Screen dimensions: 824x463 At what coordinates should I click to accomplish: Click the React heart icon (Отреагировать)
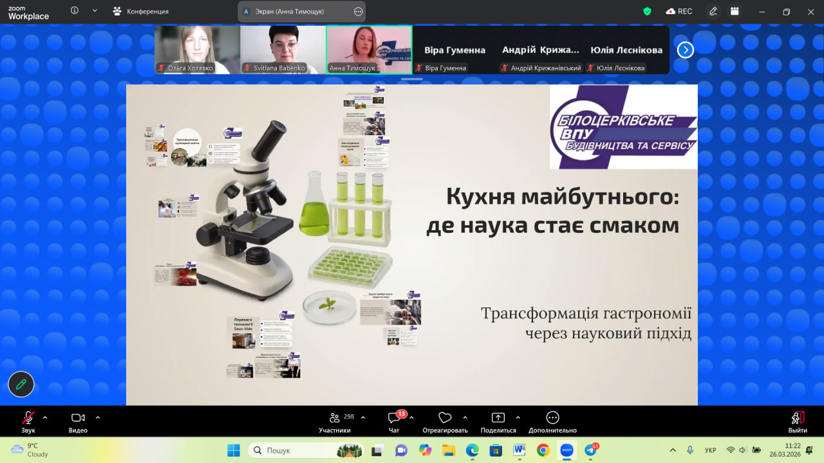tap(445, 418)
